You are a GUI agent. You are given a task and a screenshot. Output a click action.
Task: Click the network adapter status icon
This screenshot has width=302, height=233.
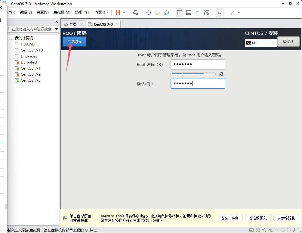click(264, 230)
